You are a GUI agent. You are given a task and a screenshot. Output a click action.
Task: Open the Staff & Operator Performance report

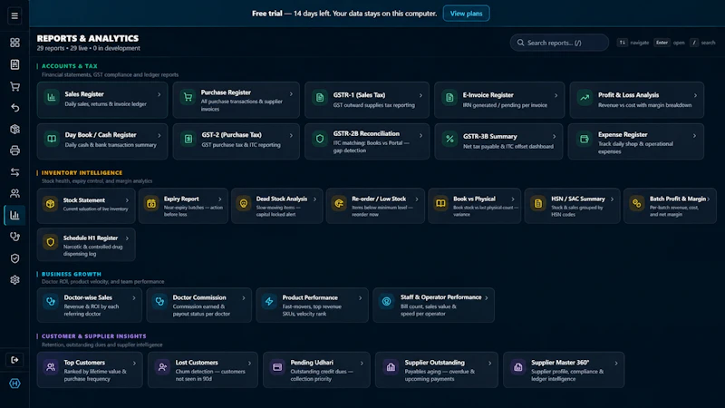coord(433,305)
